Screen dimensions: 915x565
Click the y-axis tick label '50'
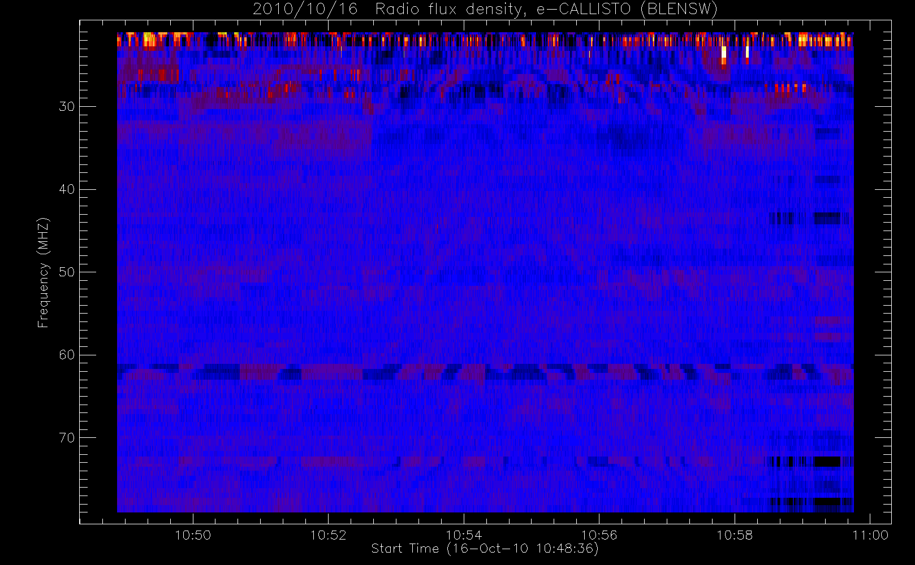tap(67, 272)
